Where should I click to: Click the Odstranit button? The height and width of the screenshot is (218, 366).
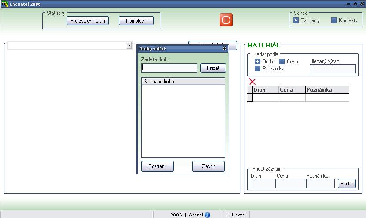(157, 166)
